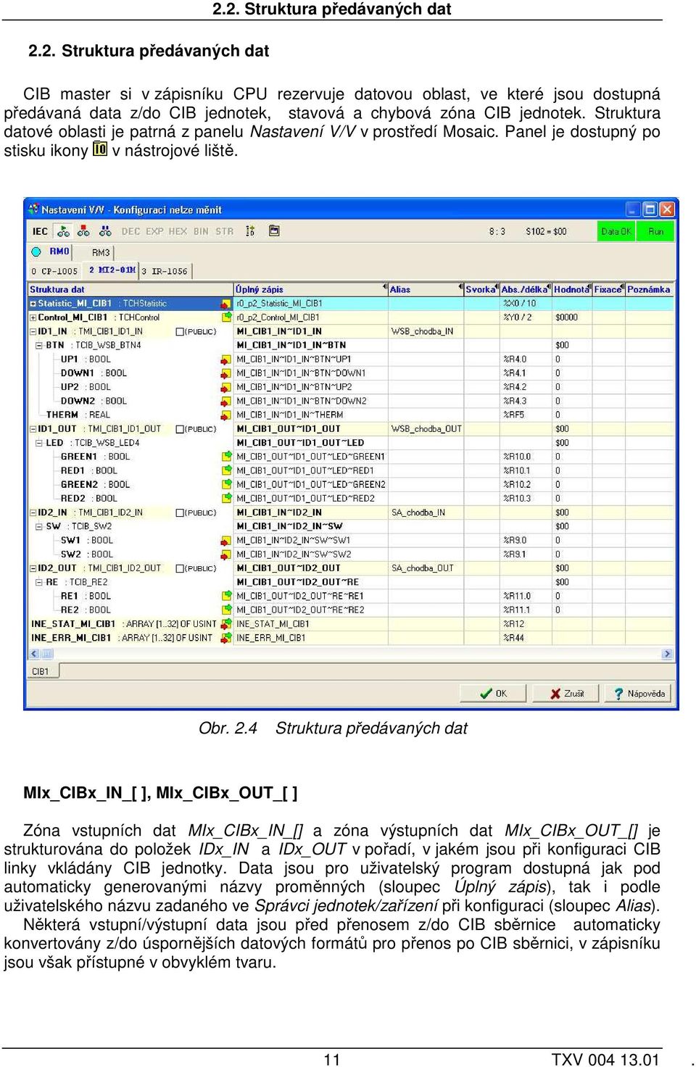Click the blue network tree toolbar icon
696x1067 pixels.
(105, 231)
